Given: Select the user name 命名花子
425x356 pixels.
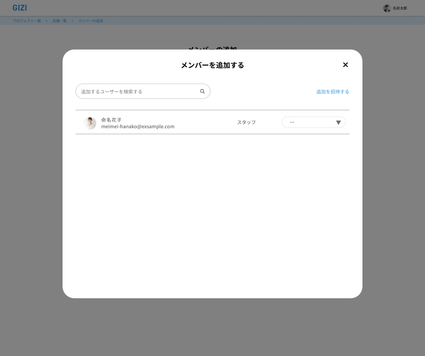Looking at the screenshot, I should [111, 120].
